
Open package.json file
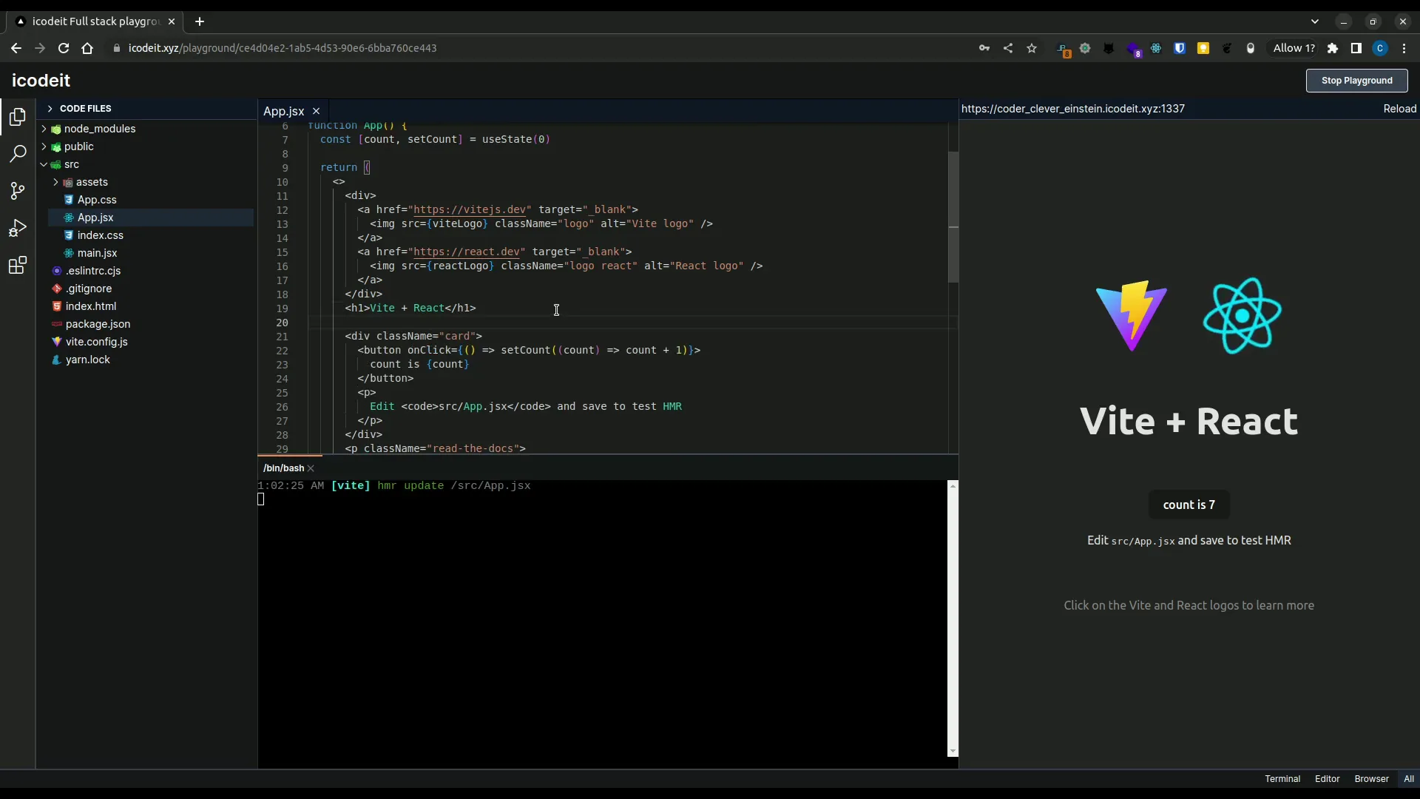(98, 324)
